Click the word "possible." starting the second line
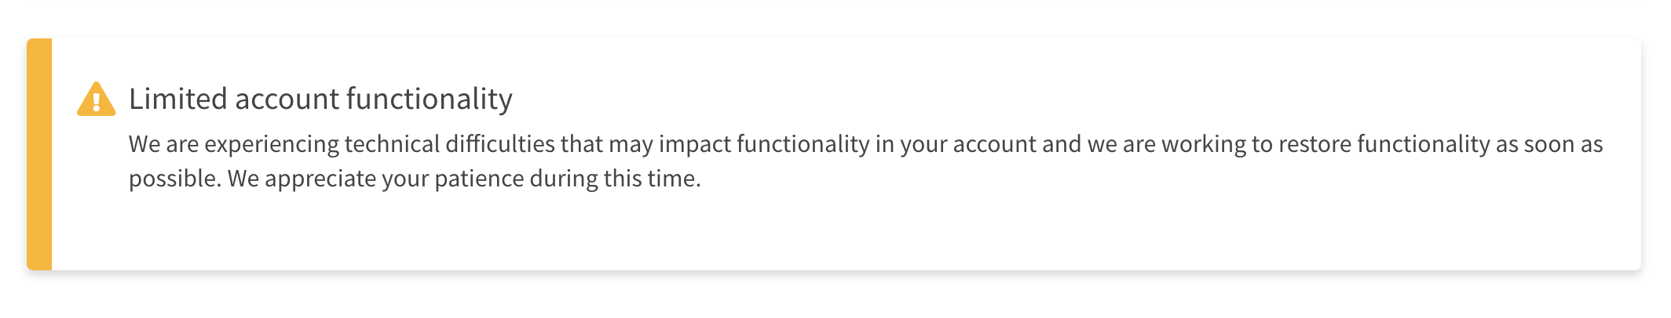The height and width of the screenshot is (318, 1671). [x=175, y=179]
